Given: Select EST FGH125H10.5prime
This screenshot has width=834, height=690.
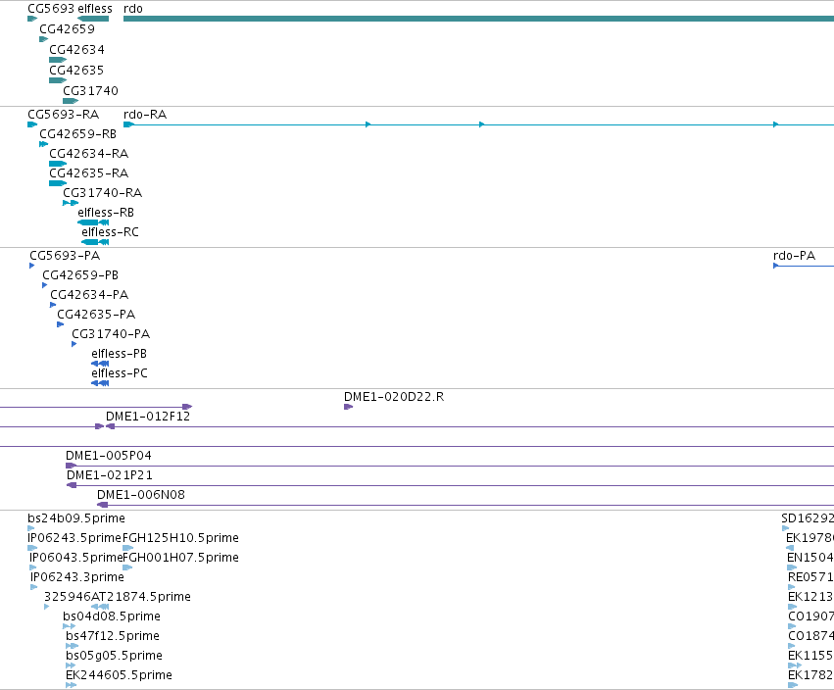Looking at the screenshot, I should (x=181, y=538).
